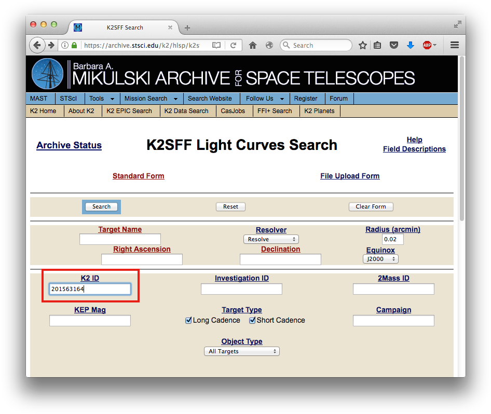Disable the Short Cadence checkbox

pyautogui.click(x=253, y=321)
